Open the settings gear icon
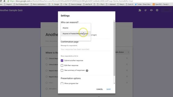This screenshot has width=173, height=97. pos(157,10)
